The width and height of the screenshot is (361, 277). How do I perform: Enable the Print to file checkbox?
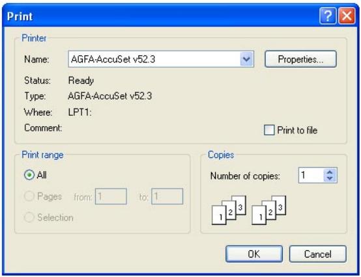point(269,130)
